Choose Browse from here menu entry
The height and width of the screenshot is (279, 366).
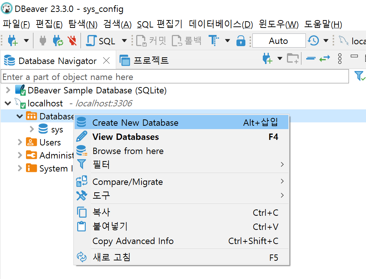(182, 151)
